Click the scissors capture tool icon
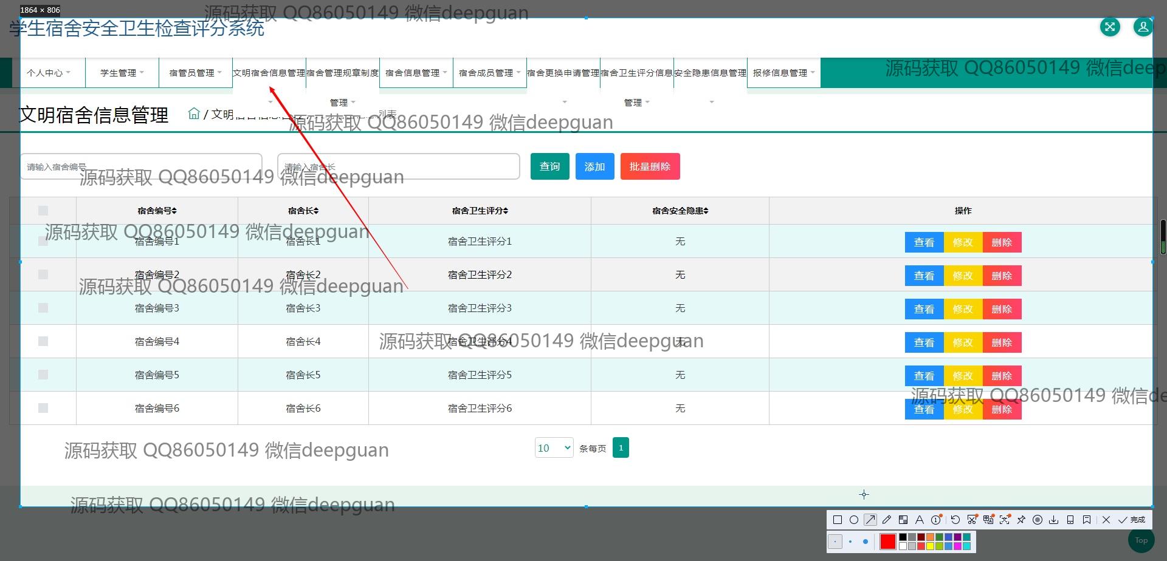This screenshot has height=561, width=1167. coord(972,520)
